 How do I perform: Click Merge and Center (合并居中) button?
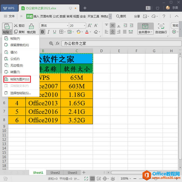coord(145,29)
